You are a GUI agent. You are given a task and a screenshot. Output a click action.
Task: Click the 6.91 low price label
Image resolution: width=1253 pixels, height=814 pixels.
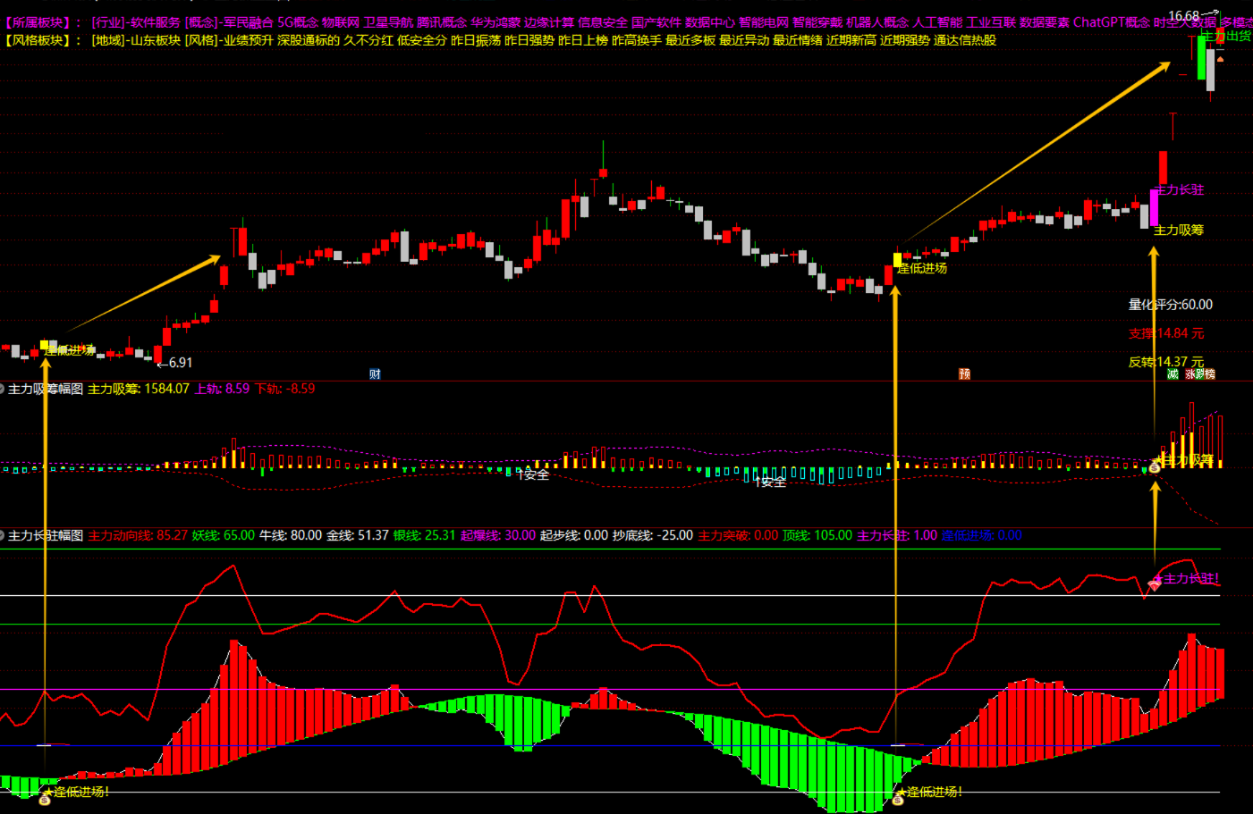pyautogui.click(x=180, y=363)
